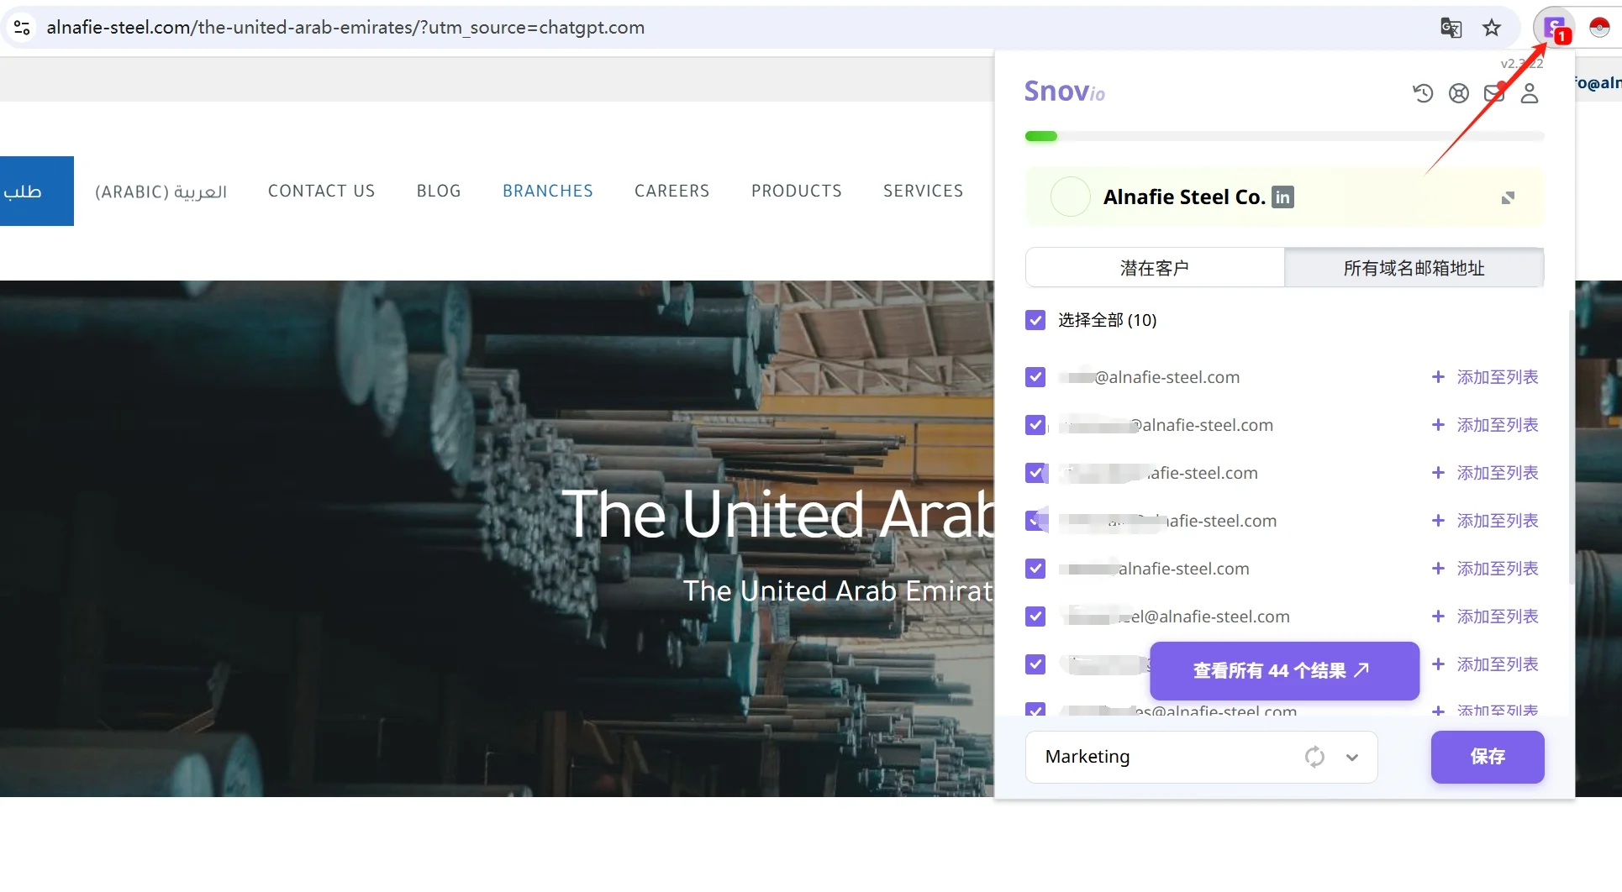This screenshot has width=1622, height=892.
Task: Uncheck the first alnafie-steel.com email checkbox
Action: point(1035,377)
